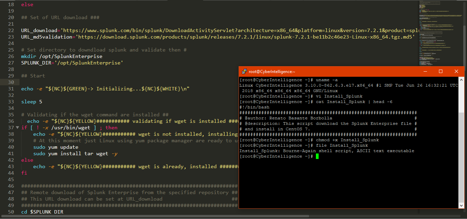Click the terminal window vertical scrollbar thumb

461,157
